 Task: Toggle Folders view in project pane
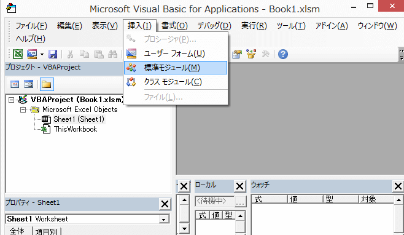(x=47, y=84)
